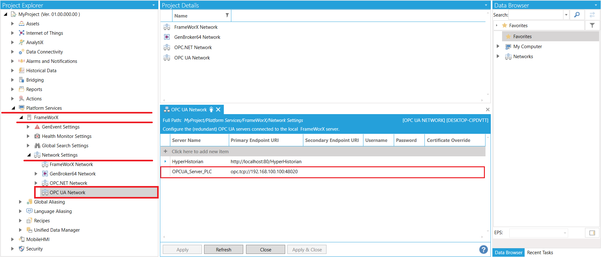Screen dimensions: 601x257
Task: Click the Close button
Action: point(265,249)
